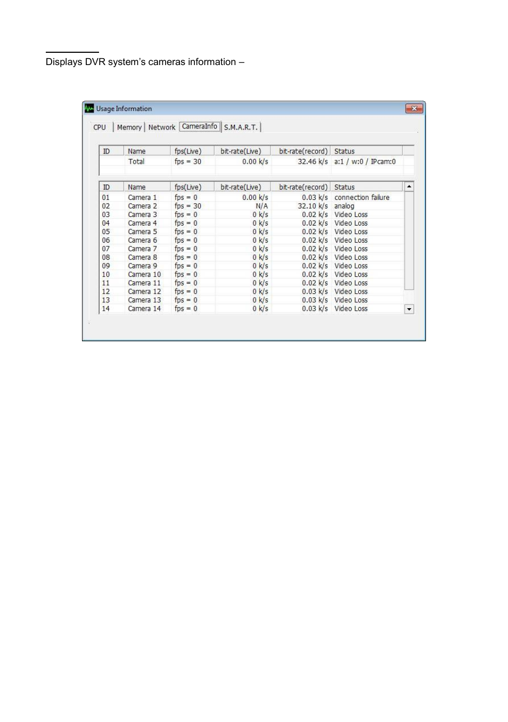The height and width of the screenshot is (722, 508).
Task: Click scroll up arrow of camera list
Action: [409, 187]
